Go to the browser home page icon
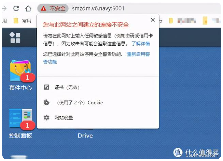The image size is (223, 161). click(28, 8)
